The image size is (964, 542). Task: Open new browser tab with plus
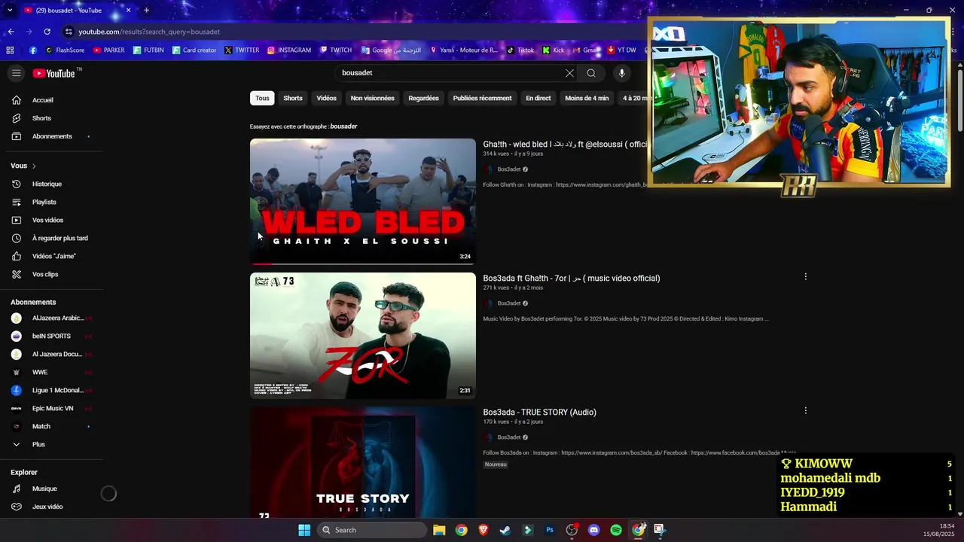pyautogui.click(x=146, y=10)
